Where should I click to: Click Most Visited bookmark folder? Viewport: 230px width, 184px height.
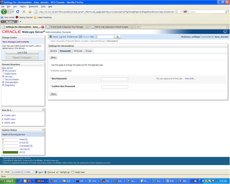coord(8,17)
